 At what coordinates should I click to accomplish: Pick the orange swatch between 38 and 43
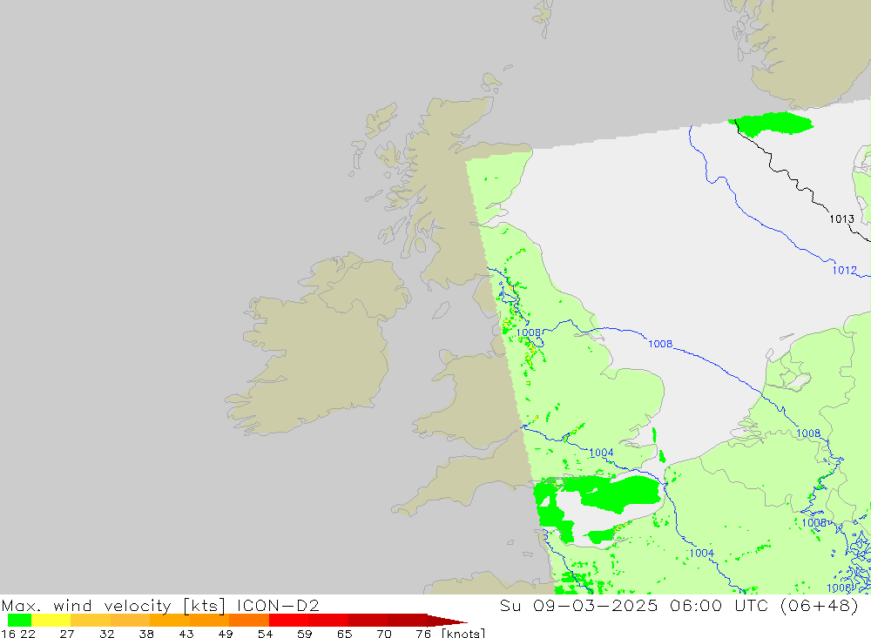[170, 621]
